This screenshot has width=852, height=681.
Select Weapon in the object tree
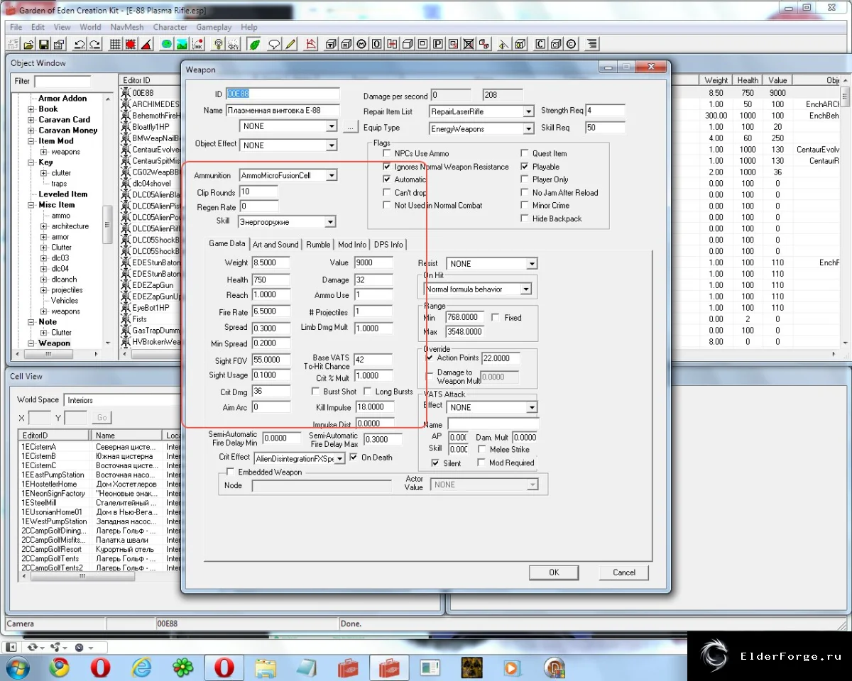55,343
